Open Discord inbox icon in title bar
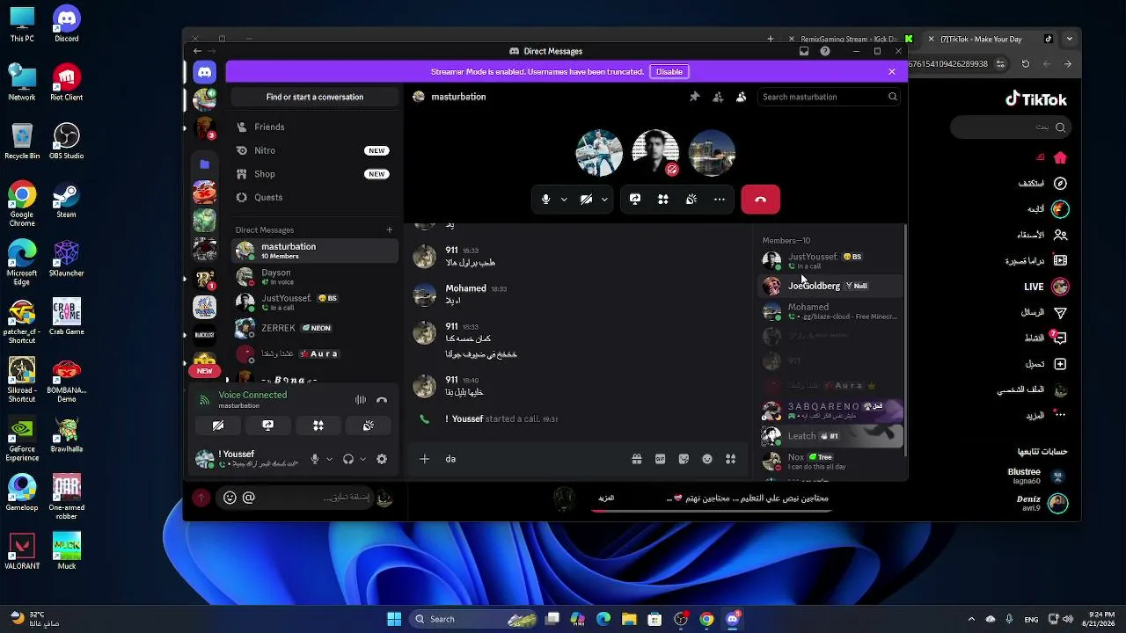The height and width of the screenshot is (633, 1126). pos(804,51)
